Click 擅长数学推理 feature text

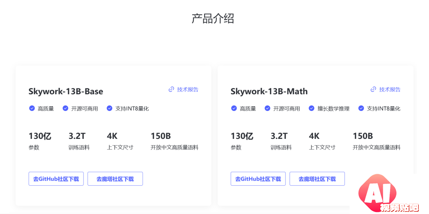pos(334,109)
